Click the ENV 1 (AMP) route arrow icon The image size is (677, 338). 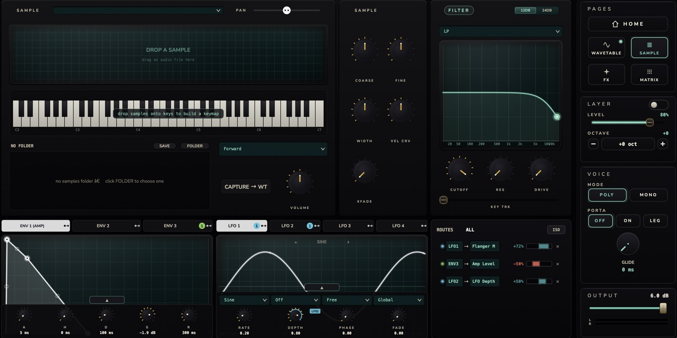[x=66, y=226]
